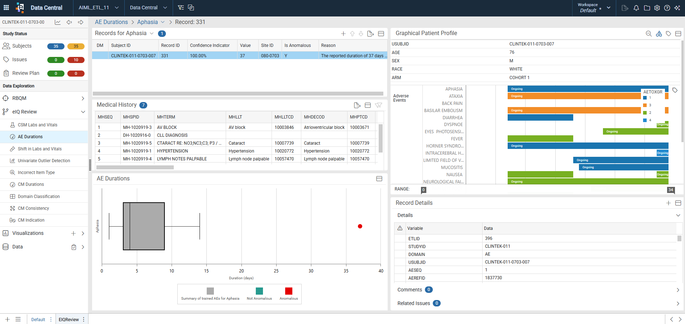Open the Records for Aphasia title dropdown
This screenshot has height=324, width=685.
[x=152, y=33]
